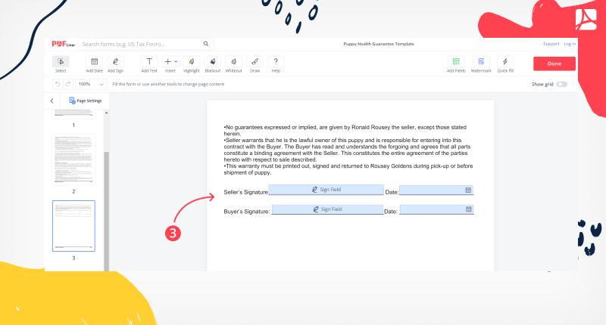This screenshot has width=606, height=325.
Task: Open the 100% zoom level dropdown
Action: click(x=92, y=84)
